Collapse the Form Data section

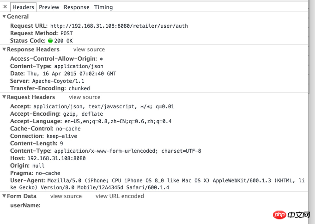[4, 196]
